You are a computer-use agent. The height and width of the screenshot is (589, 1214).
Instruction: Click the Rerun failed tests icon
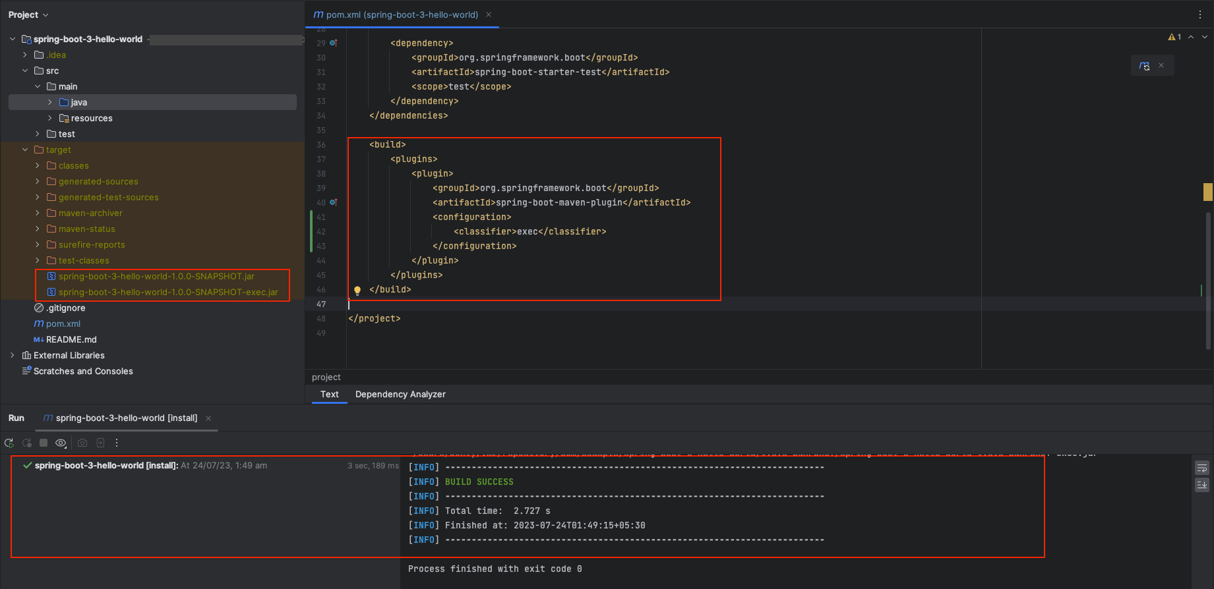click(27, 443)
